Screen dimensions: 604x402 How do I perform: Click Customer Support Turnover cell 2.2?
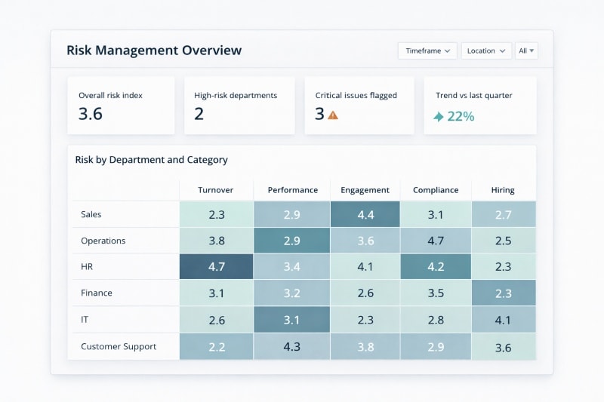tap(217, 347)
